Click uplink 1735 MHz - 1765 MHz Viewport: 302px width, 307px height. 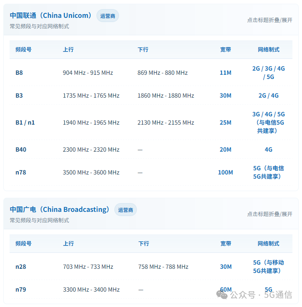click(x=91, y=96)
